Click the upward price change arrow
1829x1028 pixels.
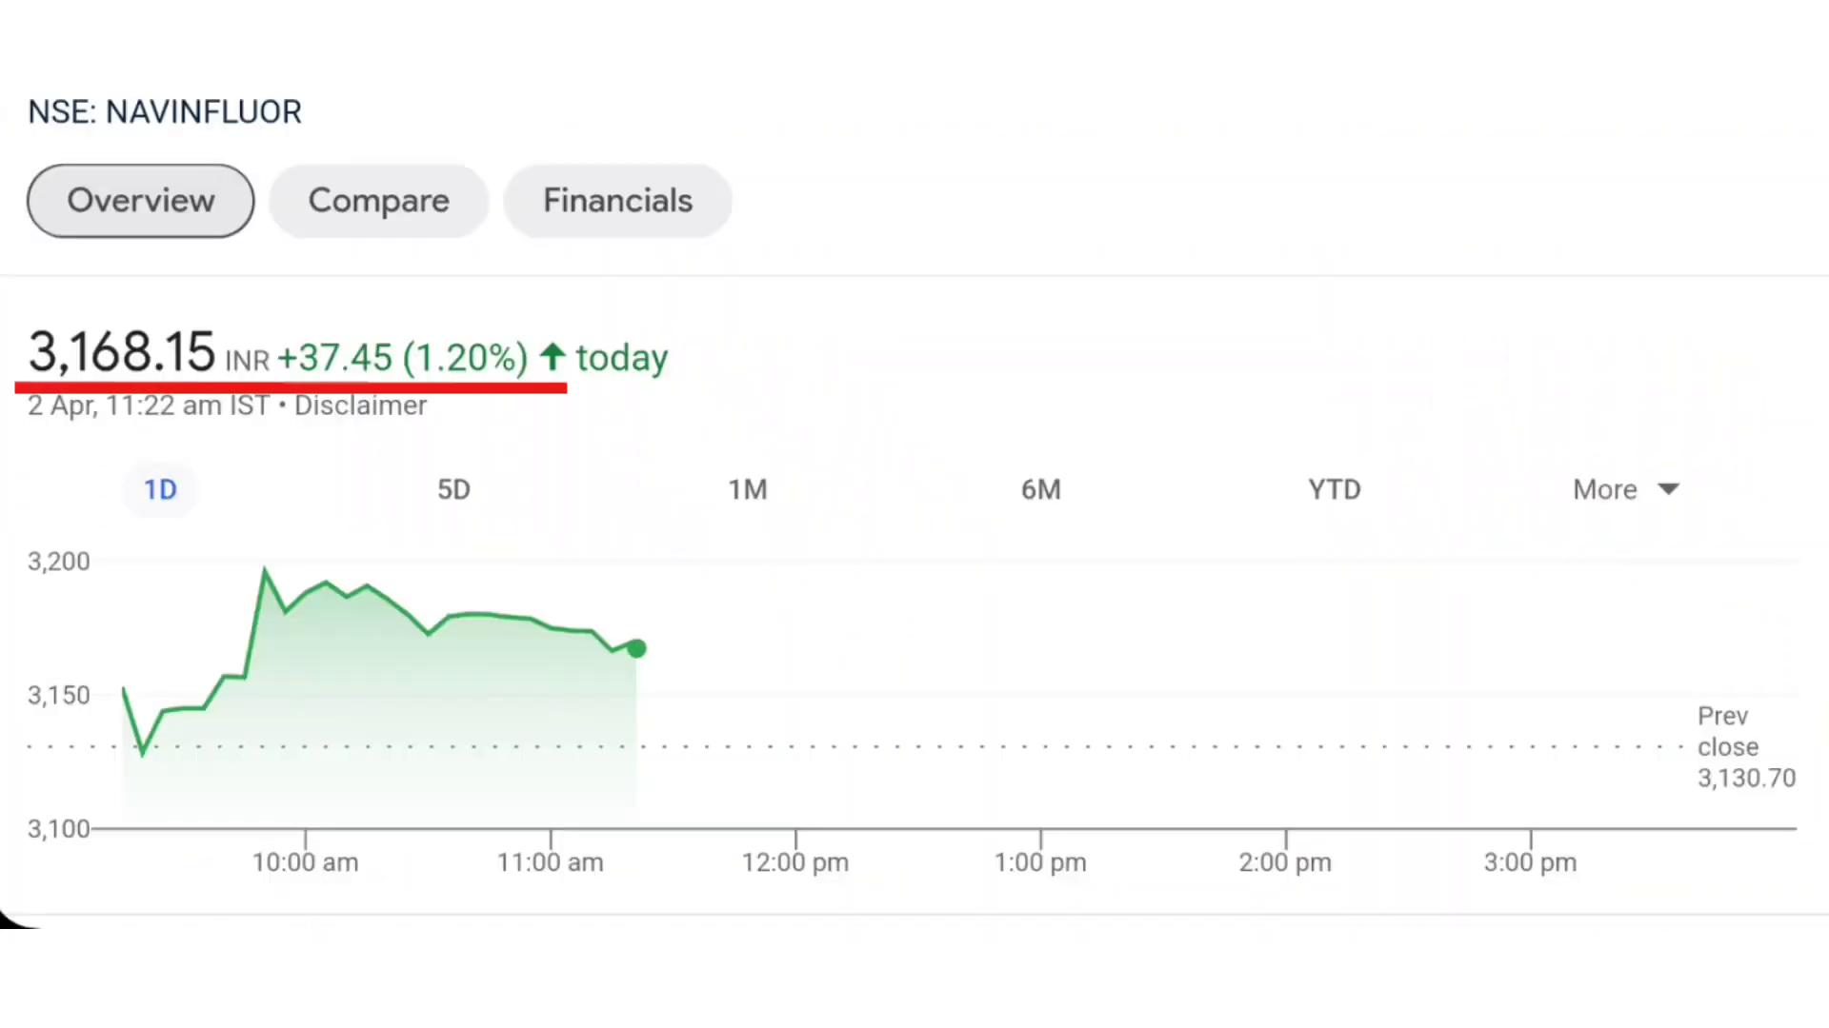(553, 359)
